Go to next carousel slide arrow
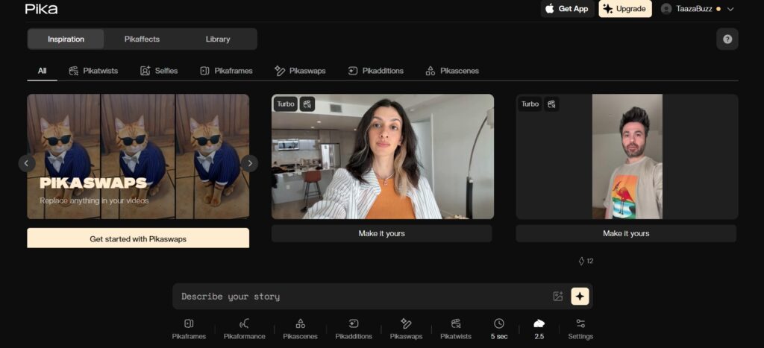This screenshot has height=348, width=764. tap(249, 163)
